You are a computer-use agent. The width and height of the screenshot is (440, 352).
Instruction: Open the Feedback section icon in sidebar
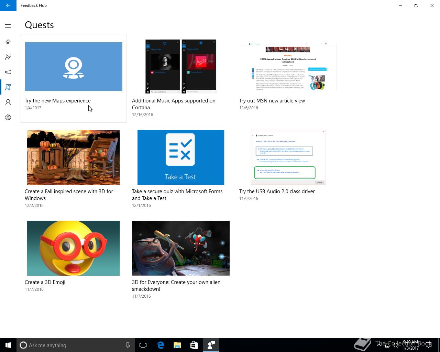(x=8, y=57)
